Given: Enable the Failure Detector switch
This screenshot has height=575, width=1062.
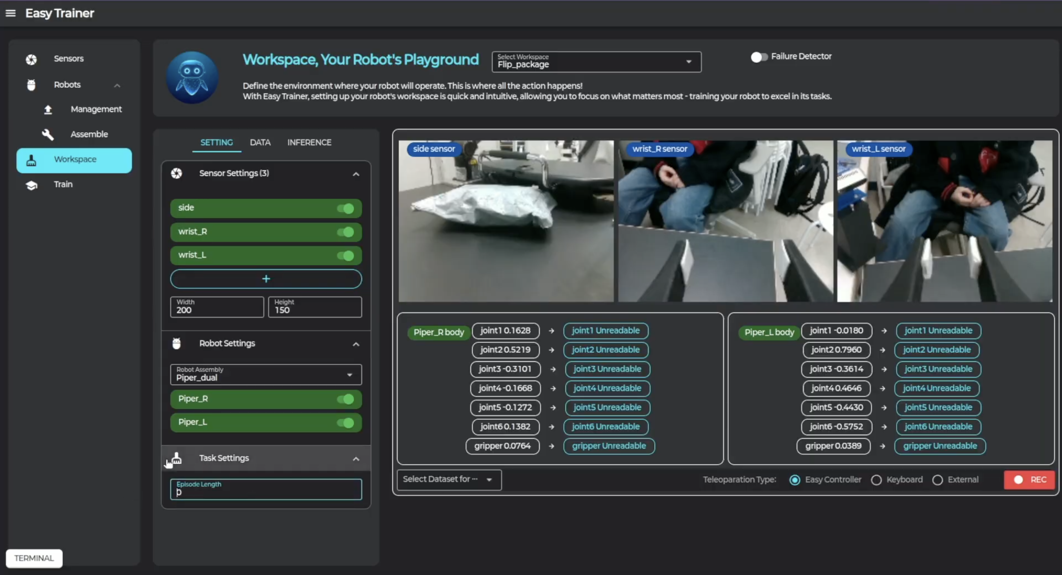Looking at the screenshot, I should pos(758,57).
